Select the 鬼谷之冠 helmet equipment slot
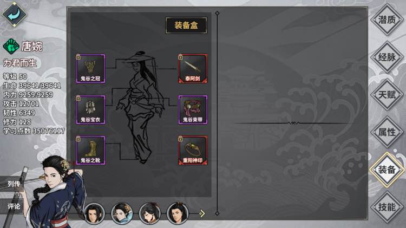This screenshot has width=406, height=228. (x=90, y=69)
